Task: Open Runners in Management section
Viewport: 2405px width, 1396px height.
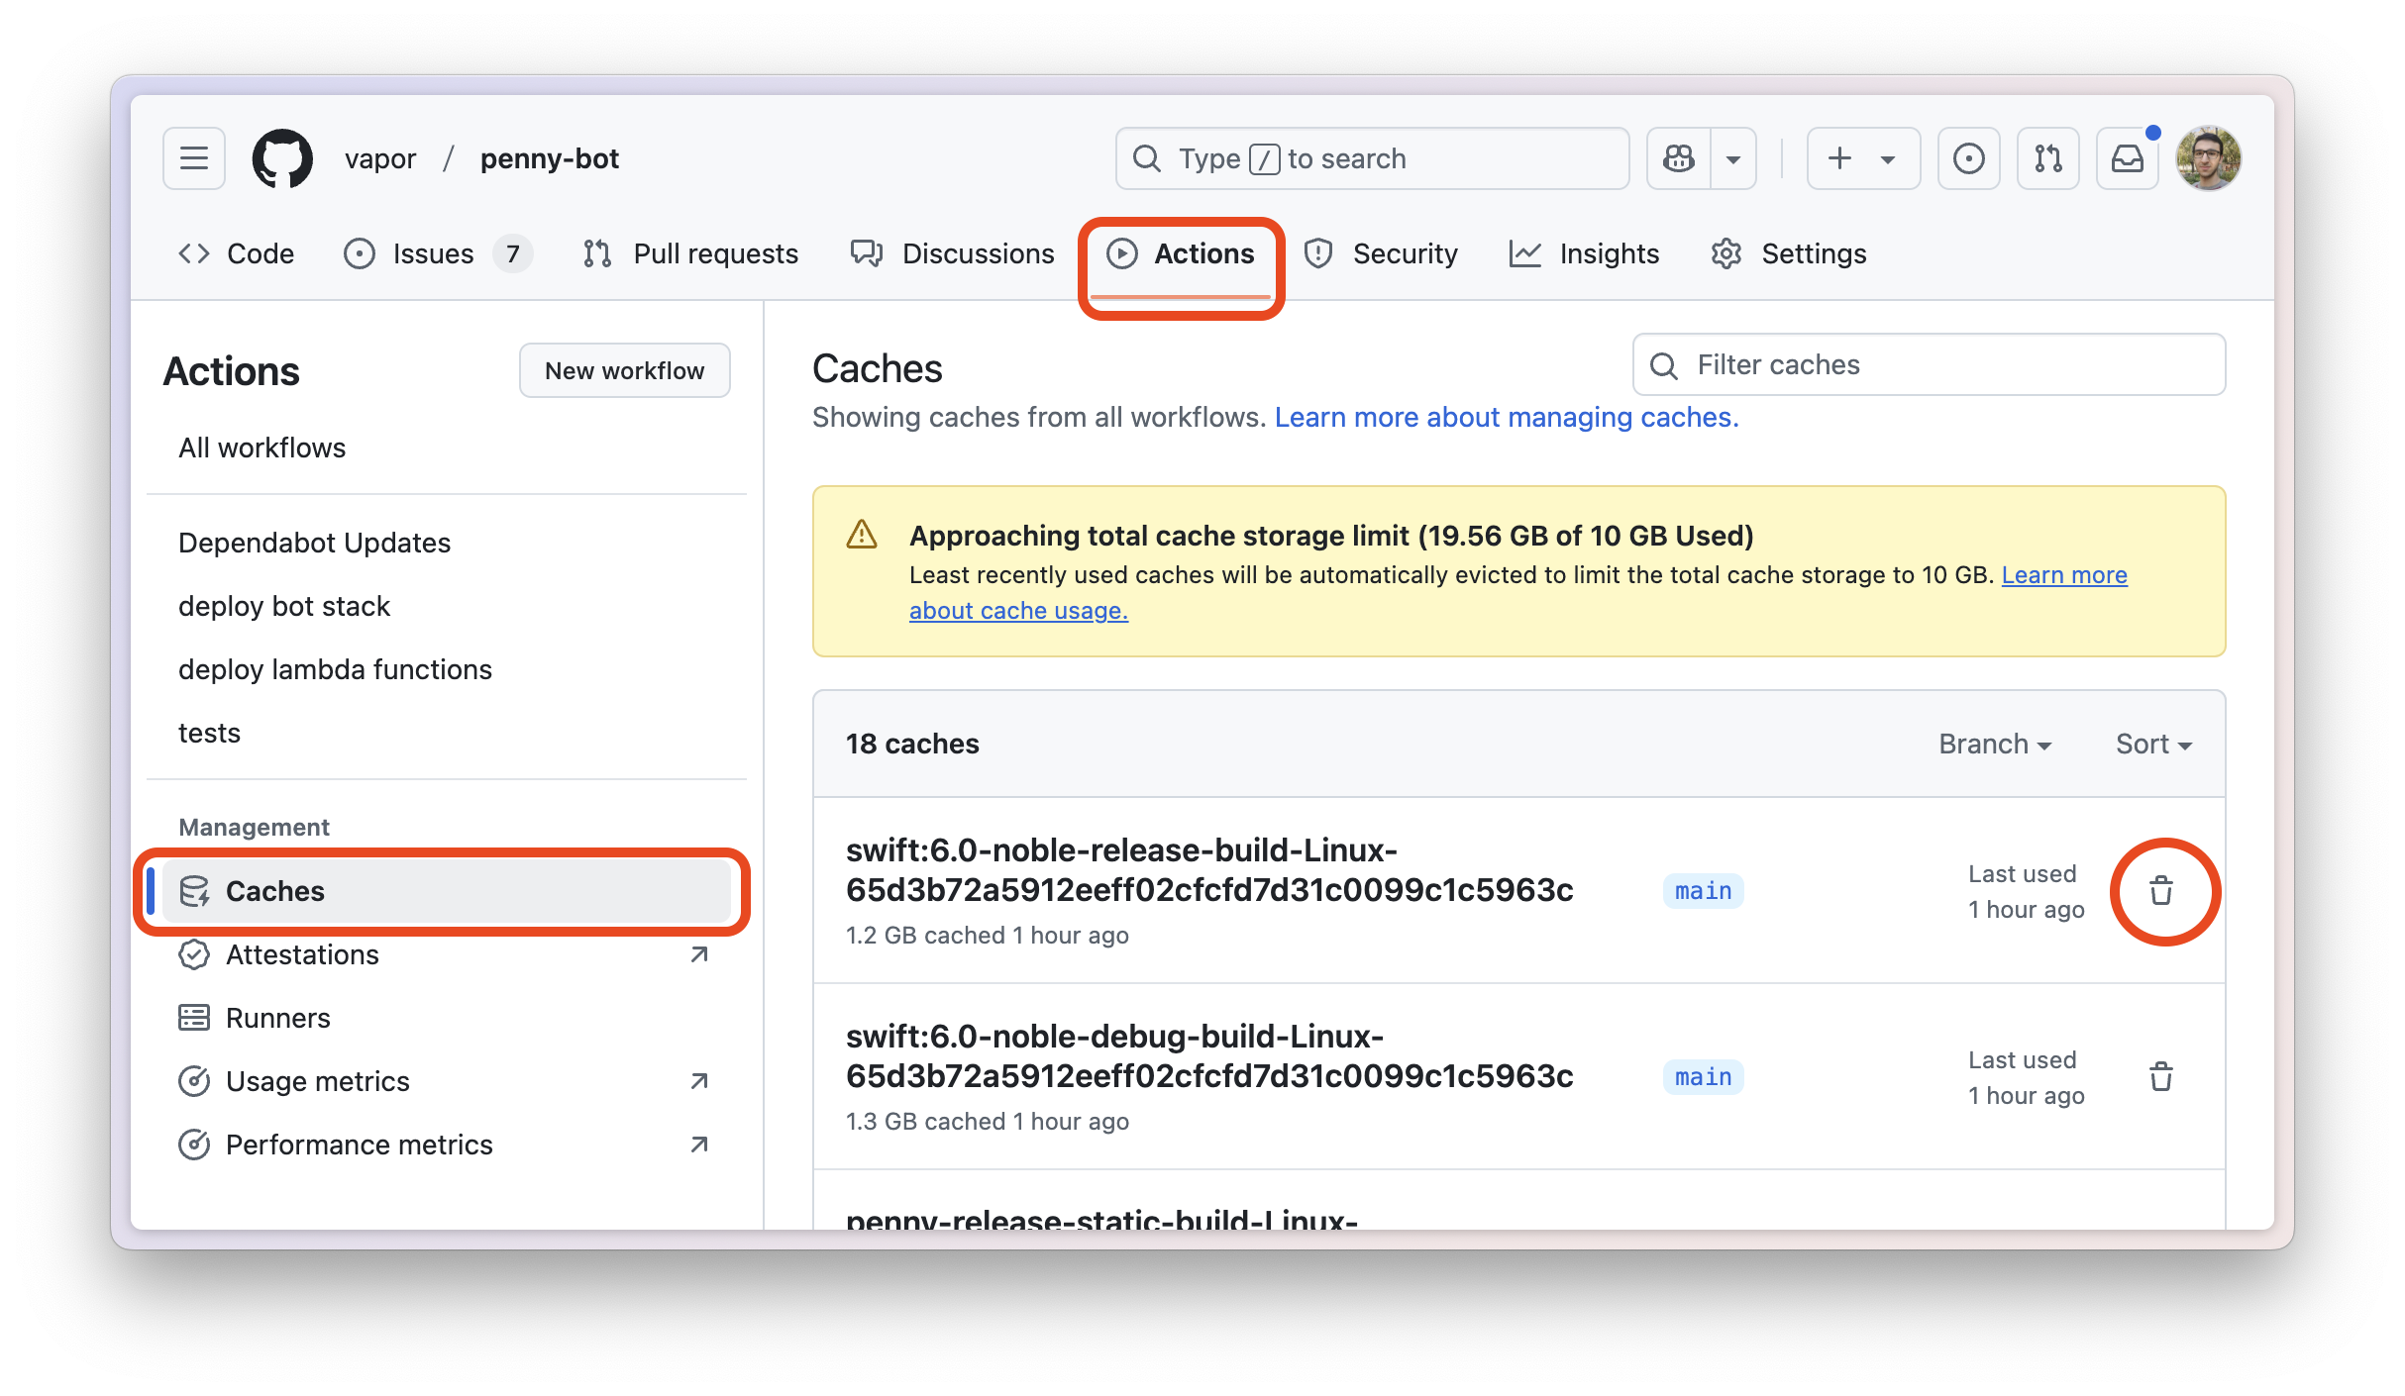Action: coord(277,1018)
